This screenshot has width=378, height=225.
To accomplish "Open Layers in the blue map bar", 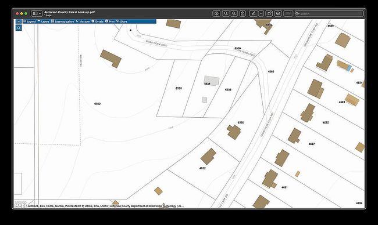I will tap(44, 21).
